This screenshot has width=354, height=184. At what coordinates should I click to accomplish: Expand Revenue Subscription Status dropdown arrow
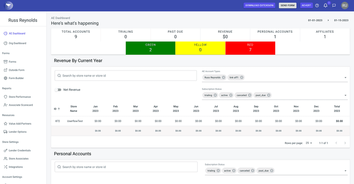pos(345,95)
